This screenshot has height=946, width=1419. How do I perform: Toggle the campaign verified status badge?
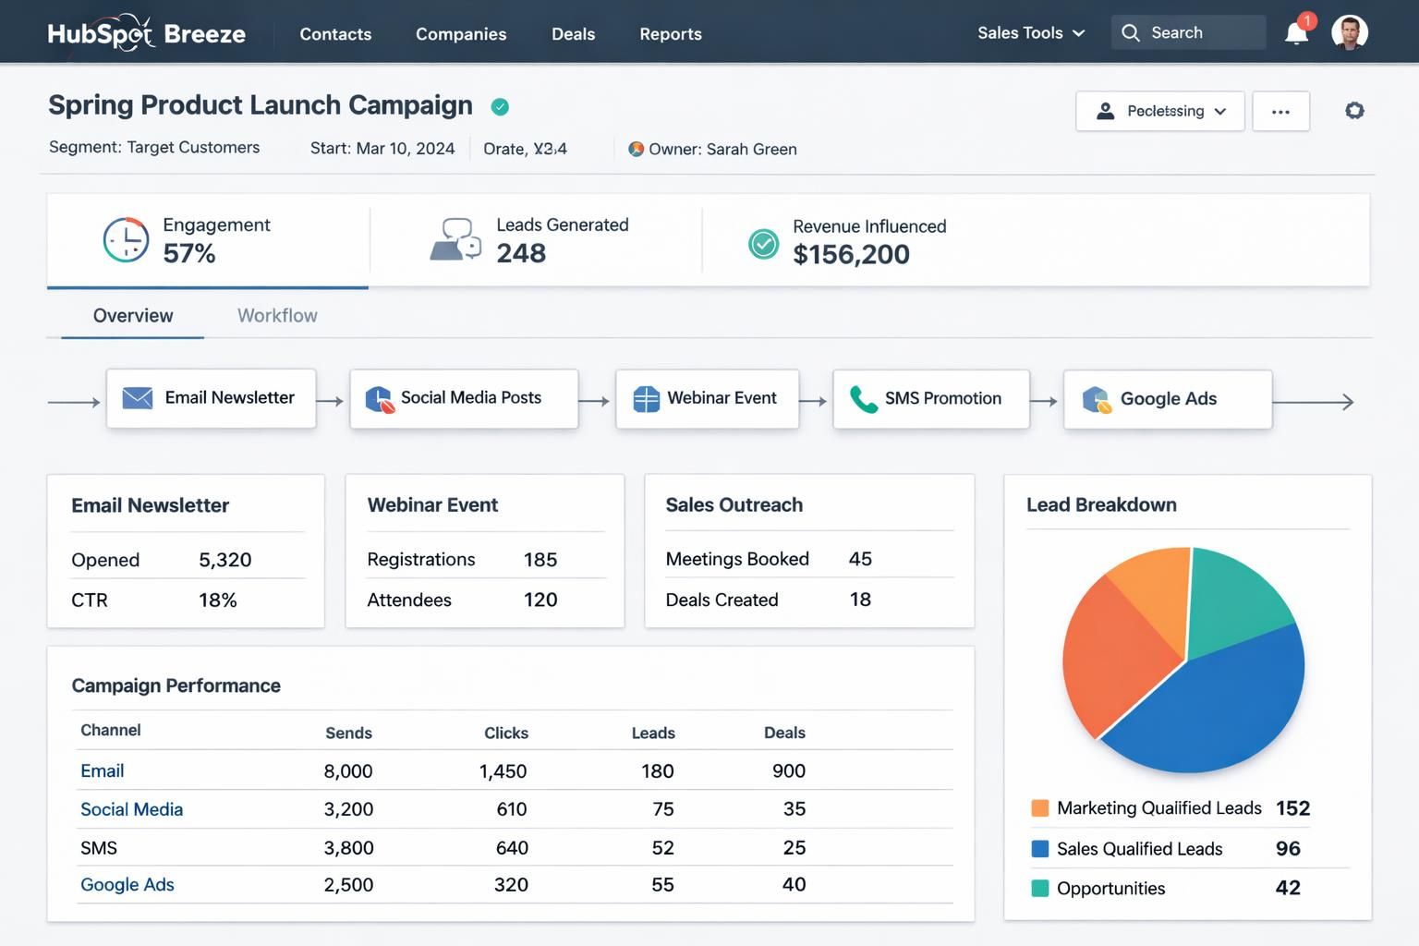click(x=500, y=107)
